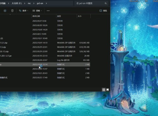Click the 610,865 KB size cell
This screenshot has width=158, height=116.
[x=84, y=43]
